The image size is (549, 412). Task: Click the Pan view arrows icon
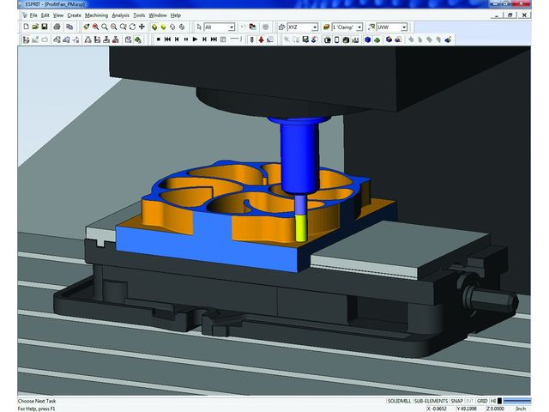(x=142, y=27)
